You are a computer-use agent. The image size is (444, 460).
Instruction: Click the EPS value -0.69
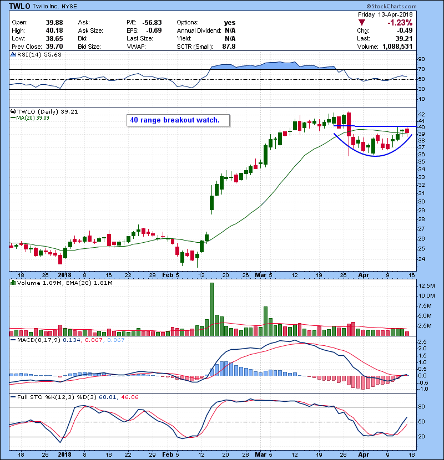(154, 30)
